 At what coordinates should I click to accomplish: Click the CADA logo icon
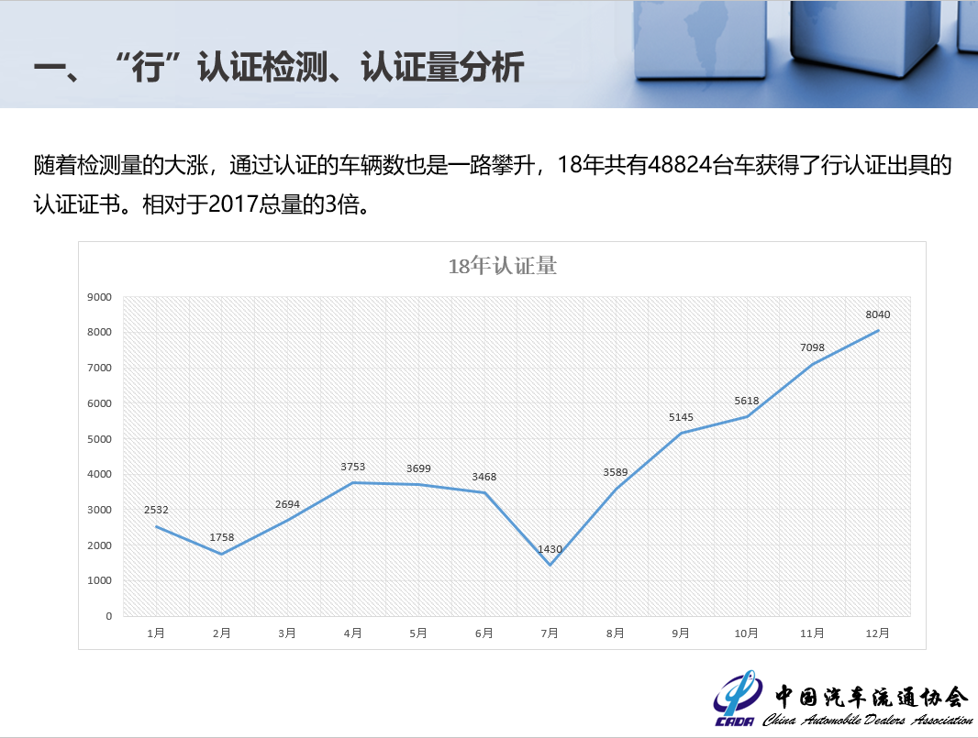[x=737, y=700]
